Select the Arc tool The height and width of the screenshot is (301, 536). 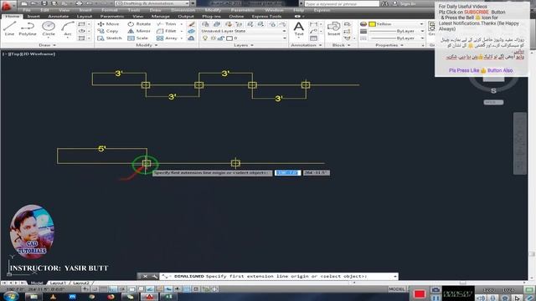click(68, 28)
